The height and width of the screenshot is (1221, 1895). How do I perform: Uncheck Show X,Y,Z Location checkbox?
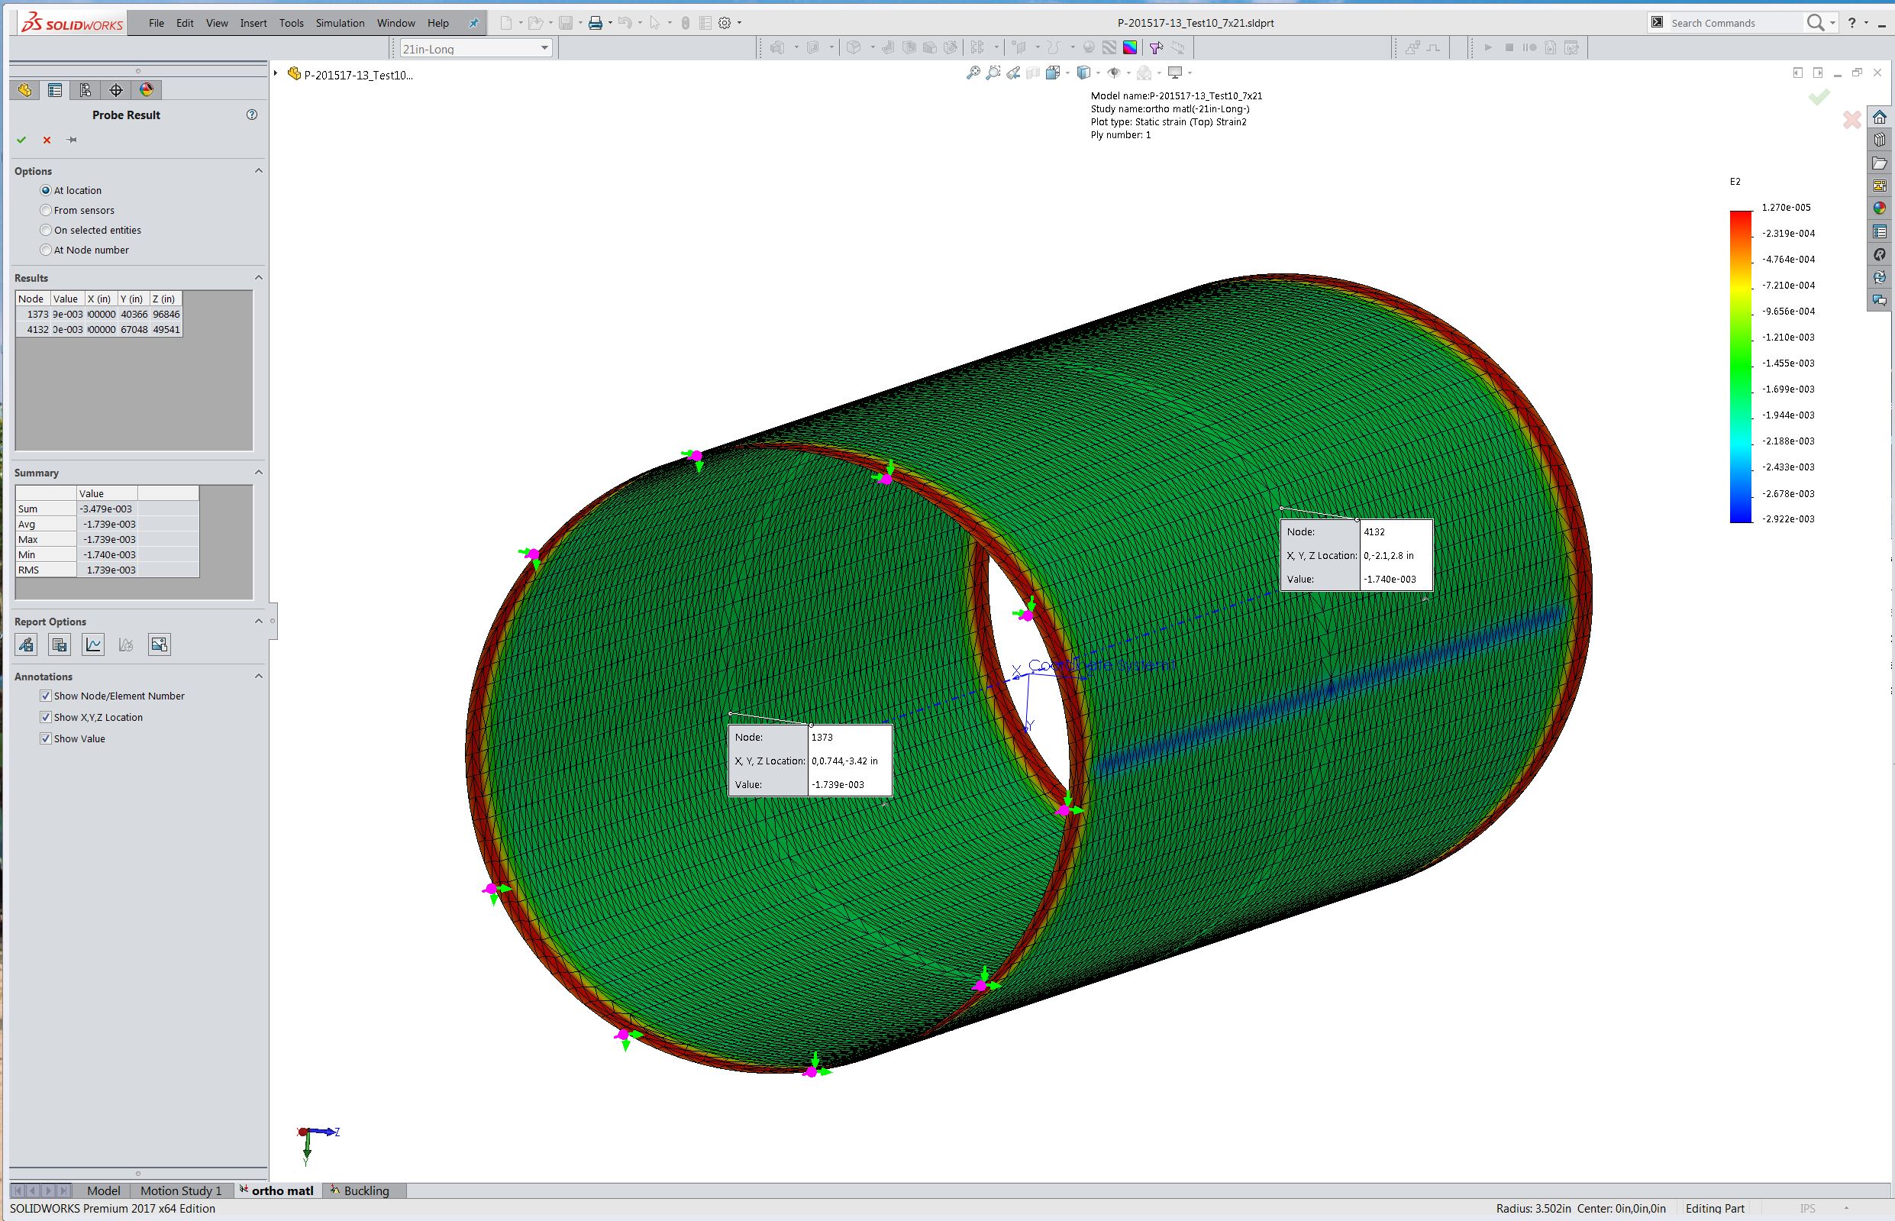tap(45, 717)
